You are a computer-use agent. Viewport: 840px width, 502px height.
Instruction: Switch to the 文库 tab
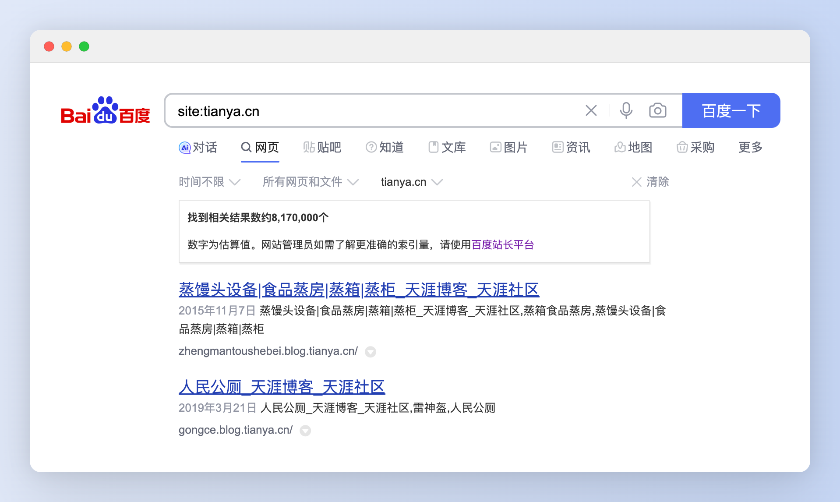(x=447, y=147)
